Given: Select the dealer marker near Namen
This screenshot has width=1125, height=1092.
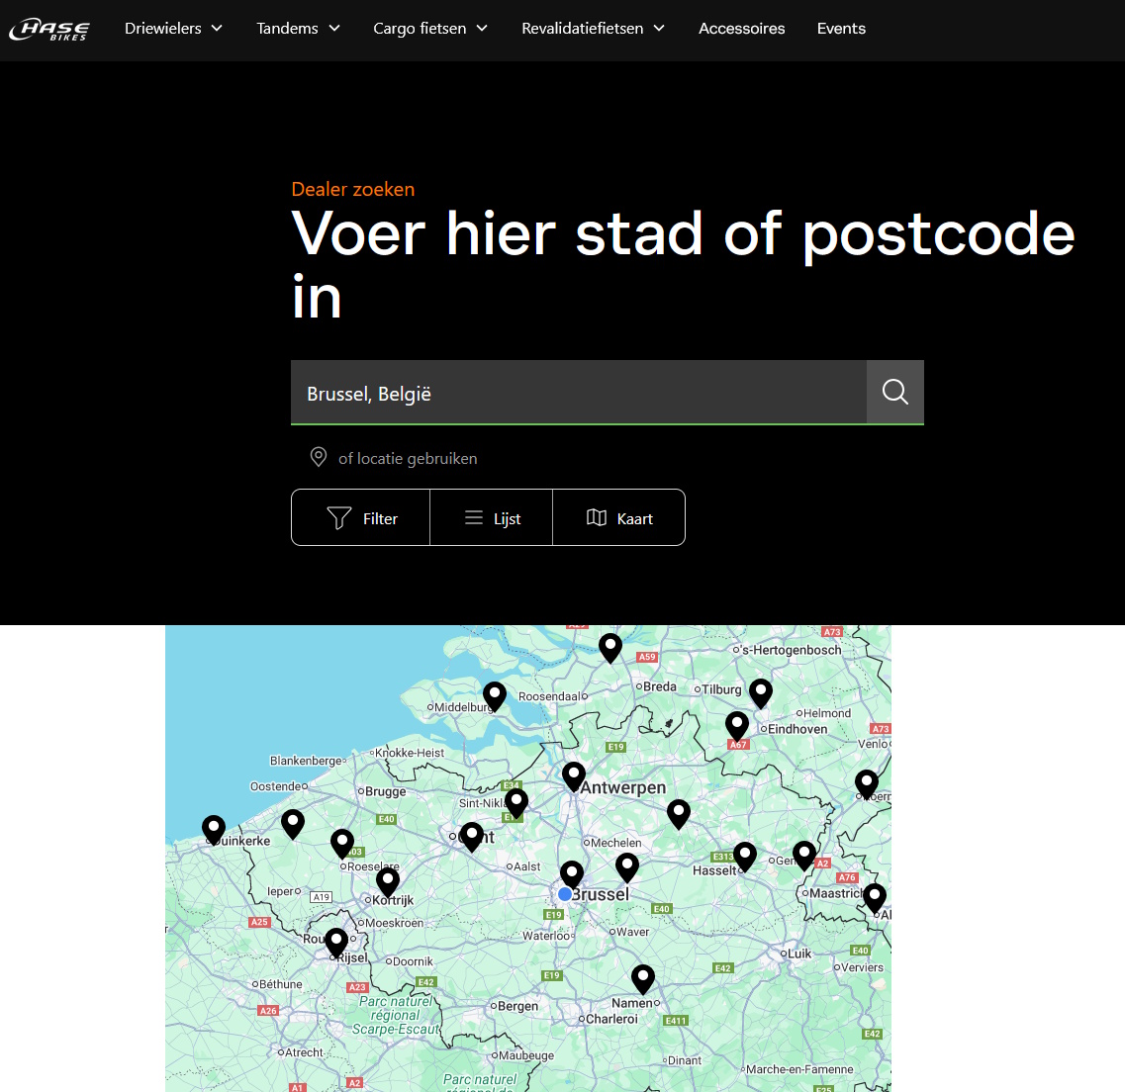Looking at the screenshot, I should (x=643, y=978).
